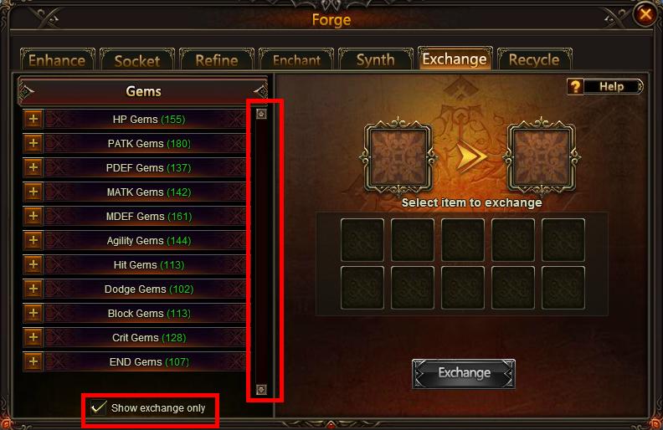The width and height of the screenshot is (663, 430).
Task: Select the right result item slot
Action: point(542,157)
